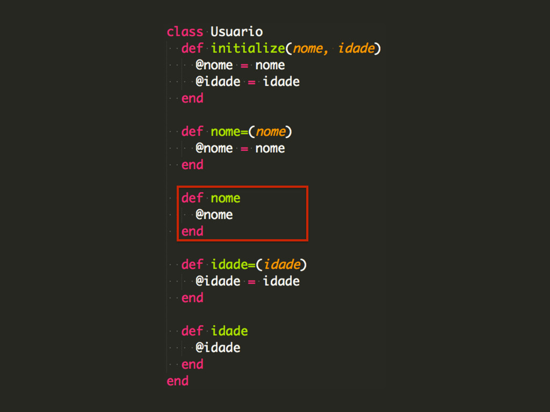Click "@nome = nome" inside the nome= setter
The image size is (550, 412).
tap(240, 148)
